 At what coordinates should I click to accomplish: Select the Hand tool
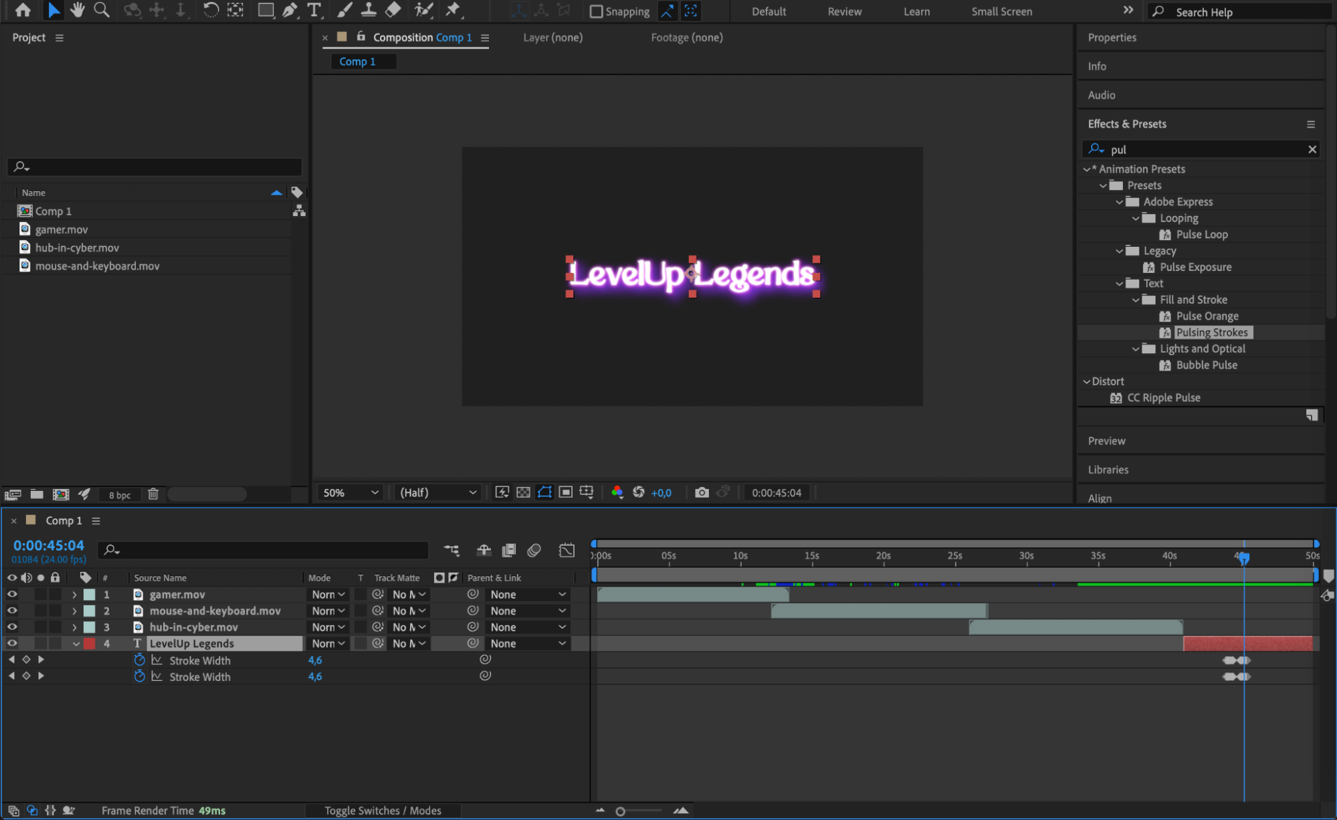[78, 10]
